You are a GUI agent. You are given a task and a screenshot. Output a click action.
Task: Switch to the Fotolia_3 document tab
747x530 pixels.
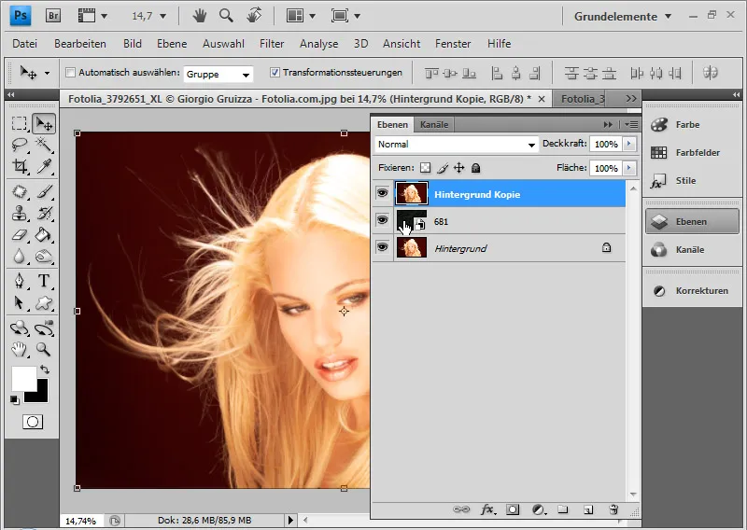click(x=583, y=99)
